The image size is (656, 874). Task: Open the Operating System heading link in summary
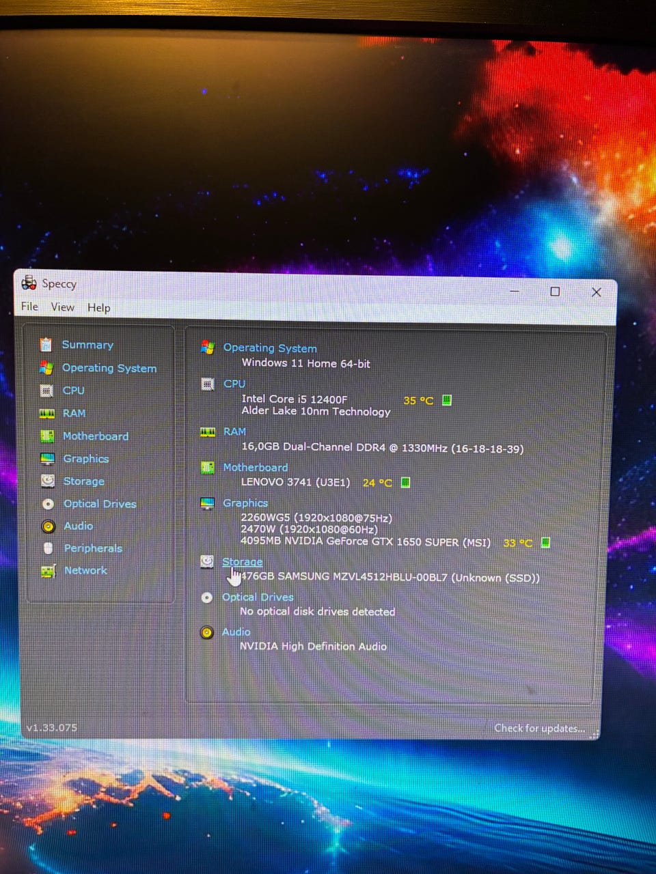(x=270, y=348)
